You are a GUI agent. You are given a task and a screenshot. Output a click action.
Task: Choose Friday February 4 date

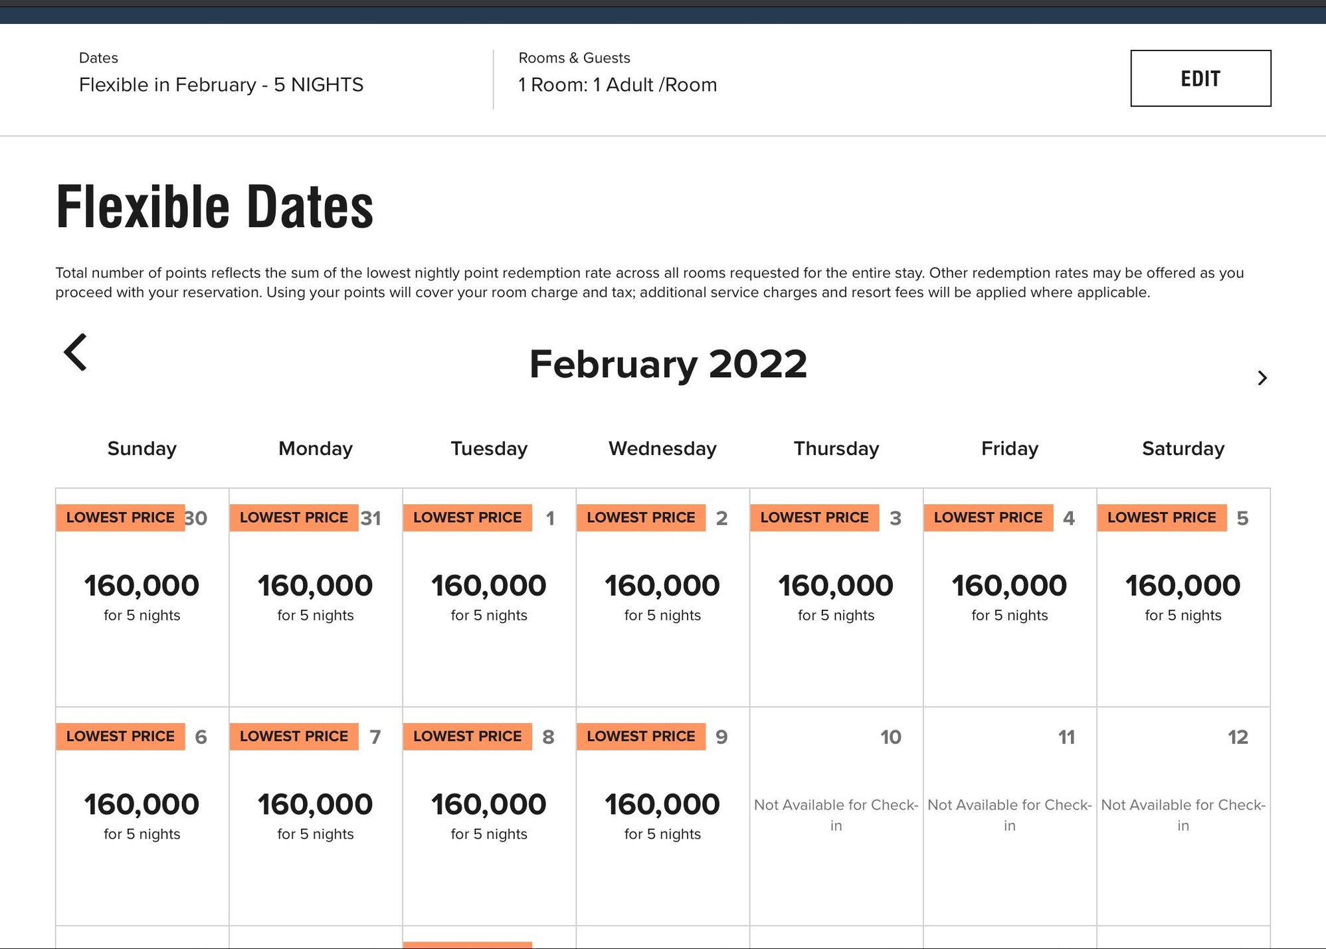coord(1010,598)
